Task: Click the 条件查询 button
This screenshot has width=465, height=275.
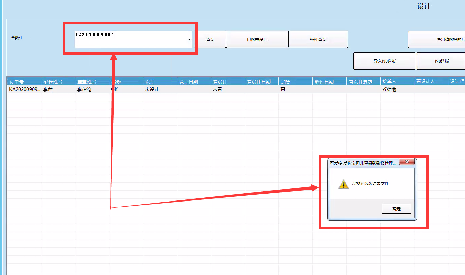Action: 318,40
